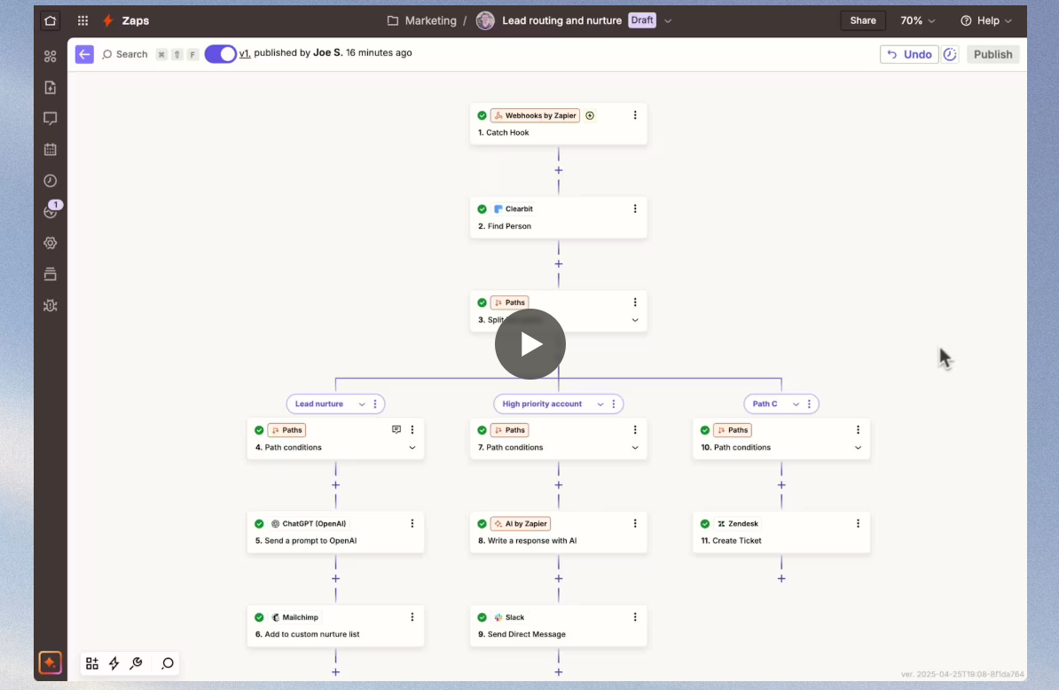Image resolution: width=1059 pixels, height=690 pixels.
Task: Open the sidebar history clock icon
Action: coord(50,180)
